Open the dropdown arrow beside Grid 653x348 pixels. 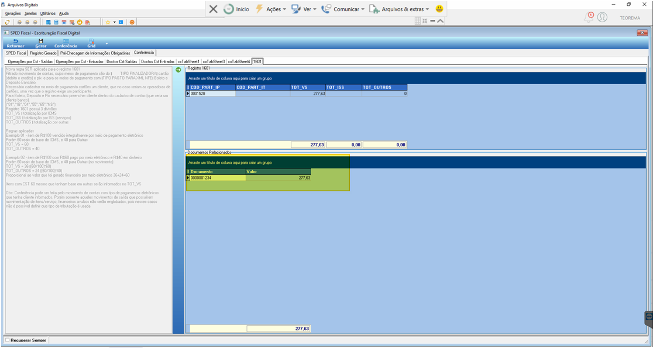pyautogui.click(x=106, y=43)
